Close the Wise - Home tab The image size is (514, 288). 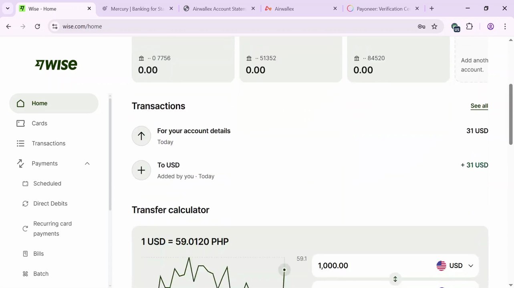point(89,8)
